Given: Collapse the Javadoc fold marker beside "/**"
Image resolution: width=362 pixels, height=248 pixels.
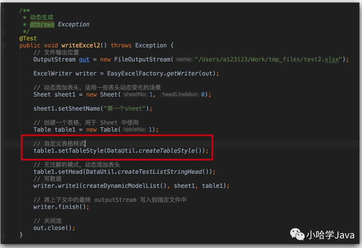Looking at the screenshot, I should click(3, 11).
